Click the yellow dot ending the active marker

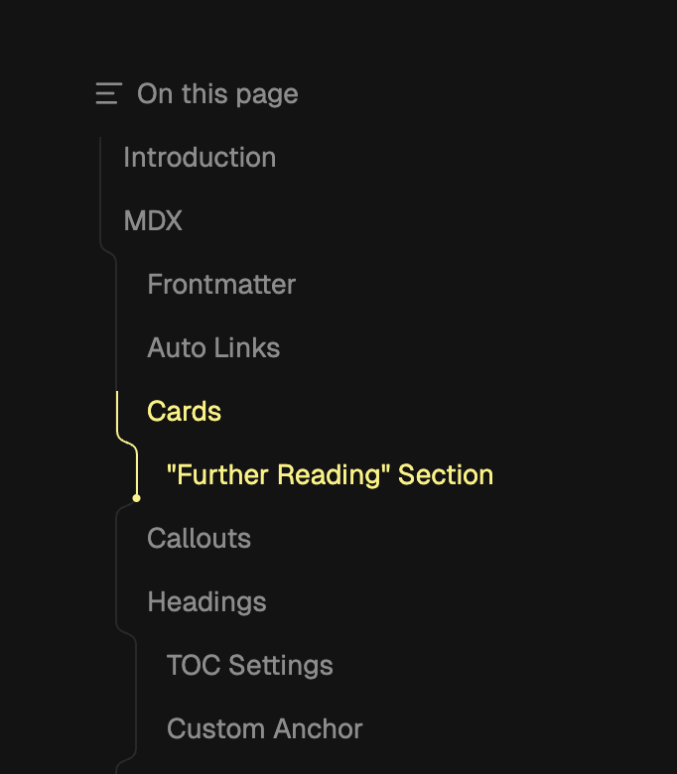coord(137,498)
